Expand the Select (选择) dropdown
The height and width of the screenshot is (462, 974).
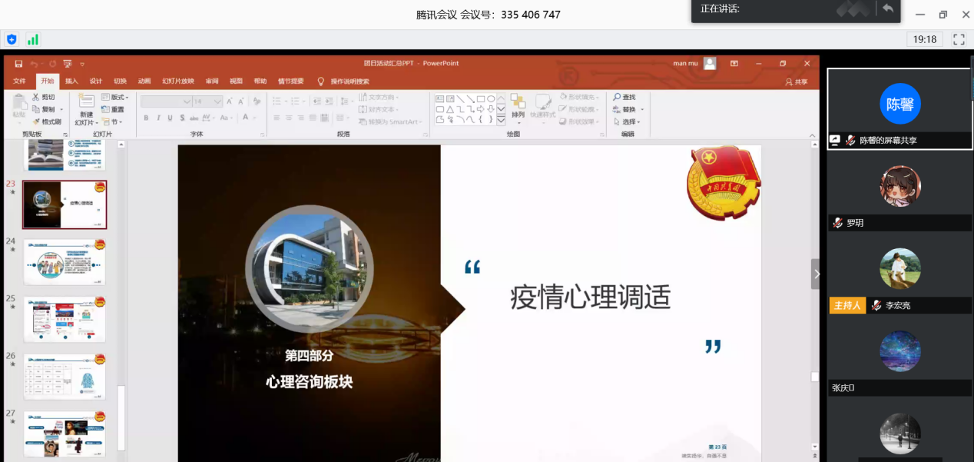631,121
